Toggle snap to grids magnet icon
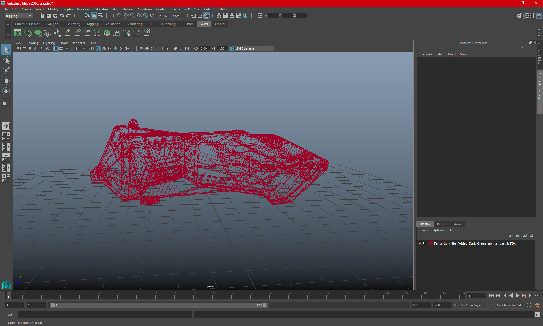Viewport: 543px width, 326px height. 119,16
